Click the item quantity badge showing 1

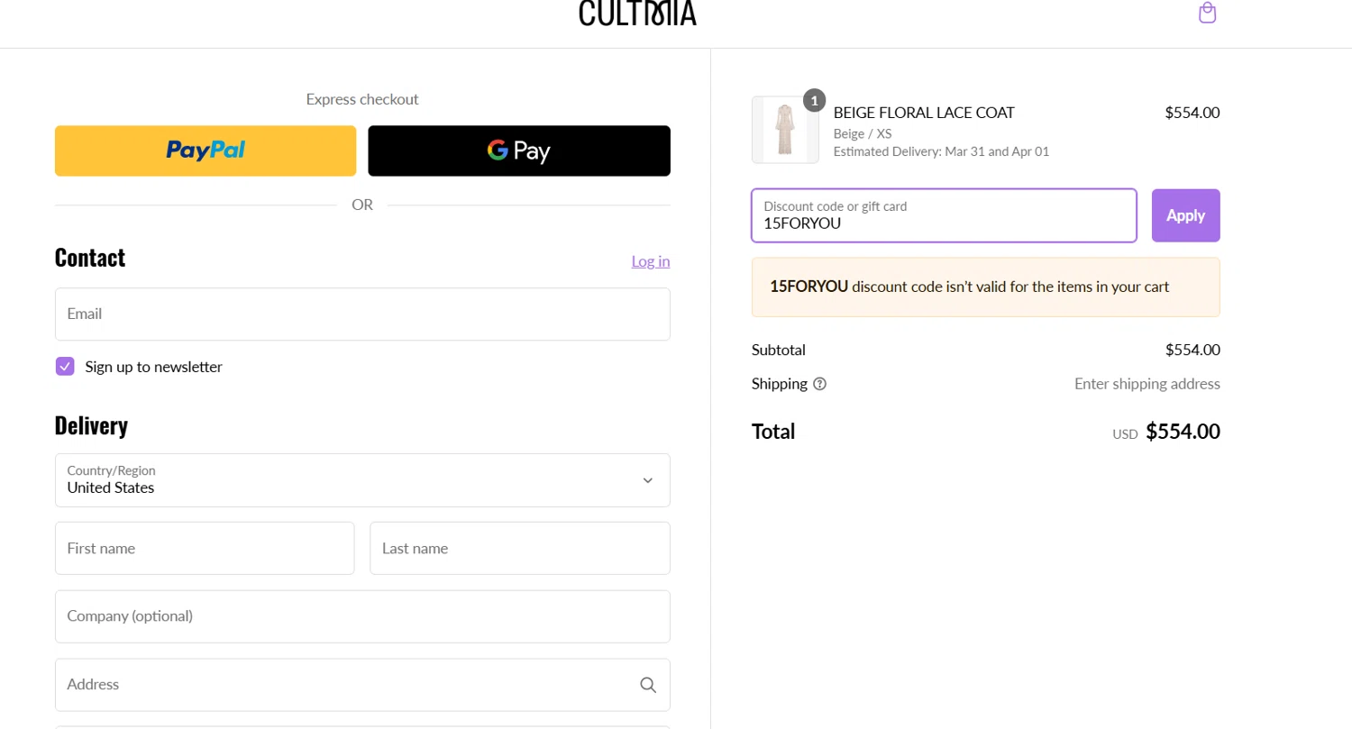coord(814,100)
